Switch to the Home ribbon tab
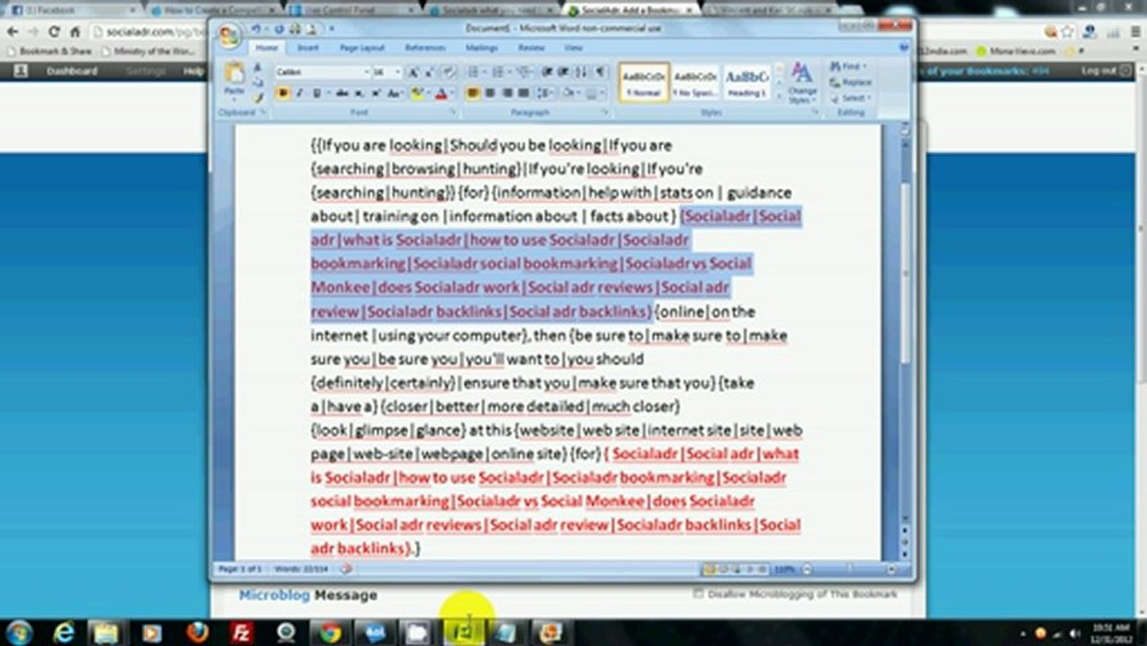Image resolution: width=1147 pixels, height=646 pixels. [x=266, y=48]
